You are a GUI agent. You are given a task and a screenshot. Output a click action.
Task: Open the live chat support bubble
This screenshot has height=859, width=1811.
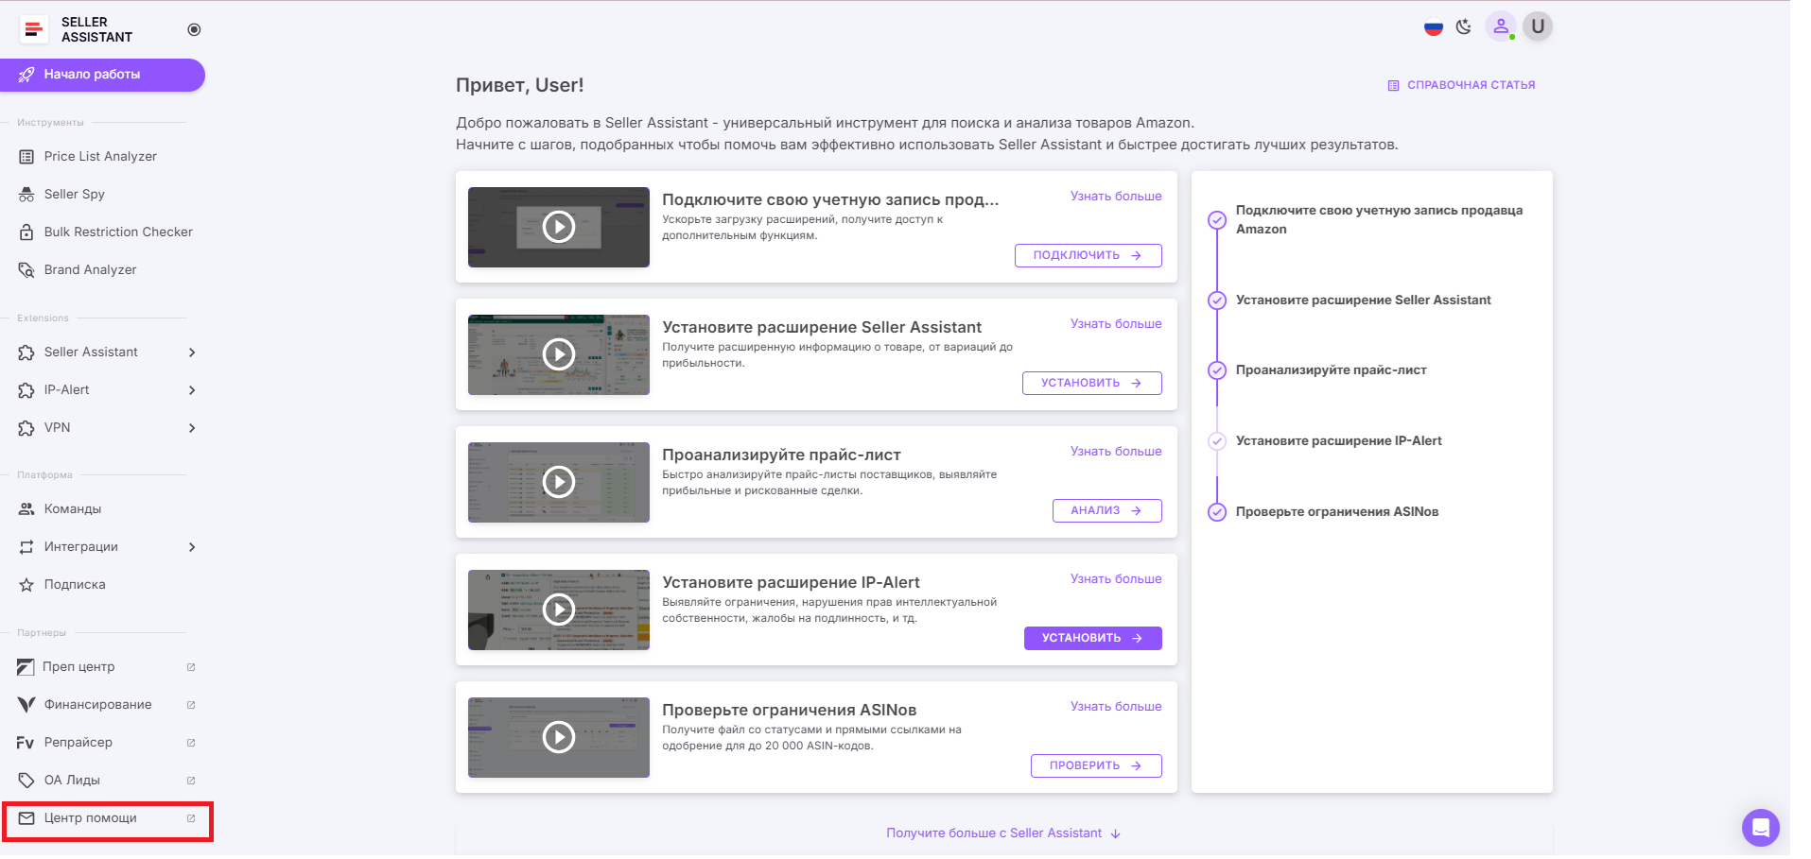1760,828
